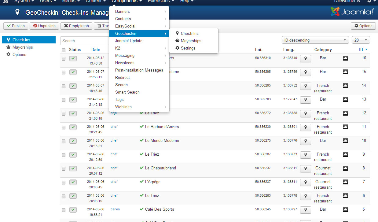Viewport: 378px width, 222px height.
Task: Click the Unpublish toolbar button
Action: (x=44, y=26)
